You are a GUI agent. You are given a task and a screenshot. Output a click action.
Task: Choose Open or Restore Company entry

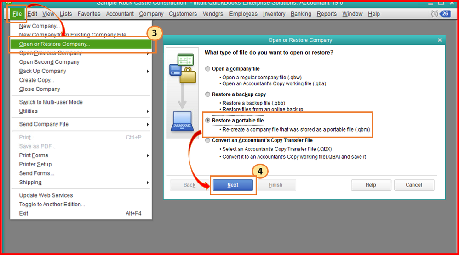[x=81, y=44]
